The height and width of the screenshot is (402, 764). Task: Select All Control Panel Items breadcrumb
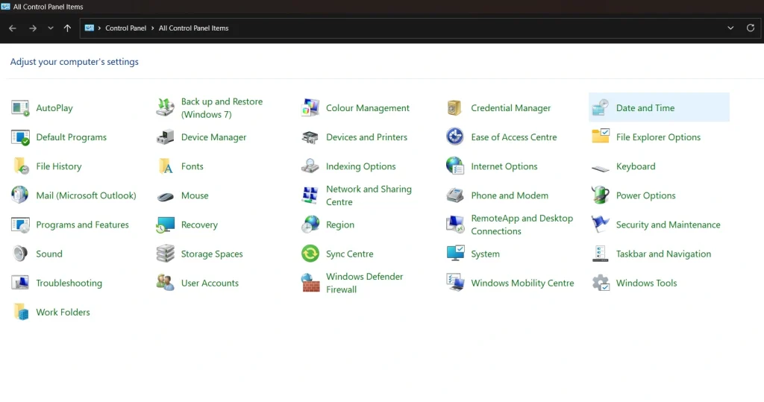click(193, 28)
